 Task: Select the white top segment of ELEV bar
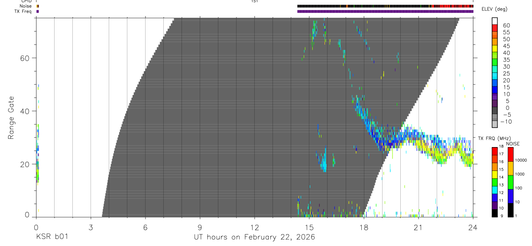coord(495,21)
